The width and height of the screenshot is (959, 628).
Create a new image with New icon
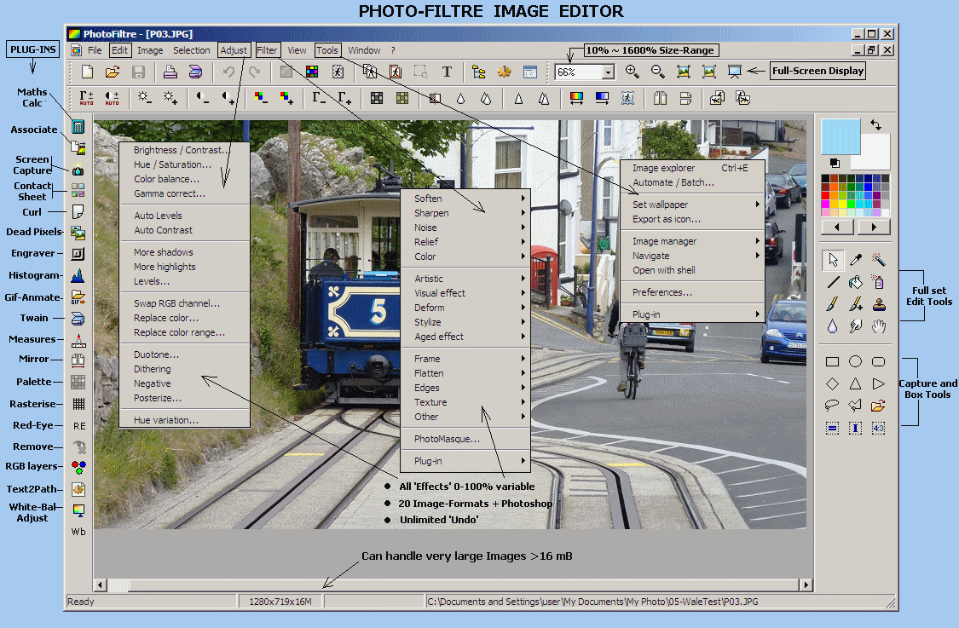coord(87,72)
